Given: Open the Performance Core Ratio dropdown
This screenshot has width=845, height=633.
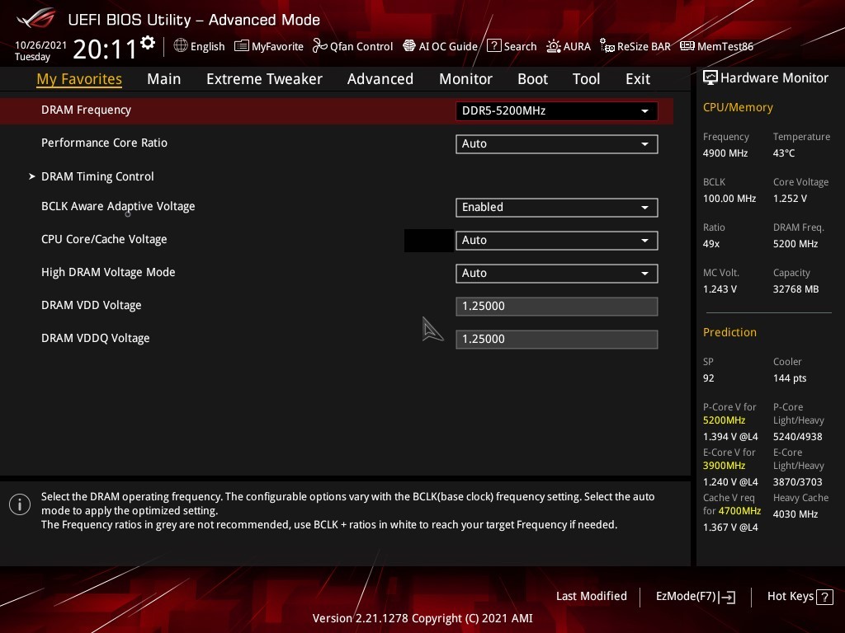Looking at the screenshot, I should click(557, 143).
